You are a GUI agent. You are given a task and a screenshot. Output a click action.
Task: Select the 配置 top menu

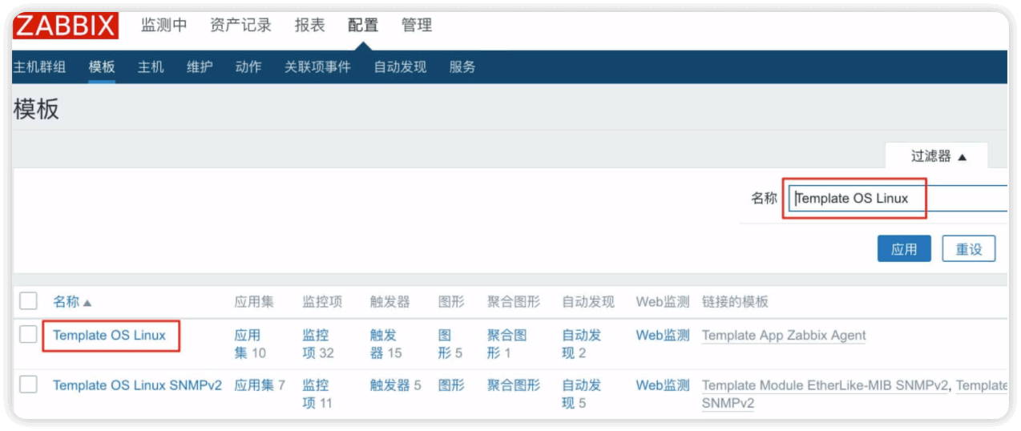click(363, 25)
